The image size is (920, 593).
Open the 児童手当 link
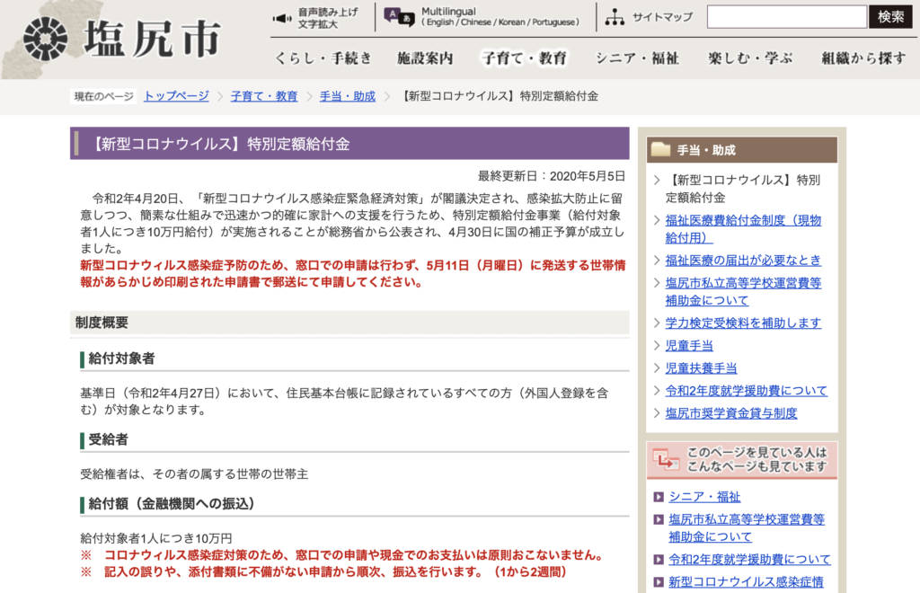coord(689,346)
